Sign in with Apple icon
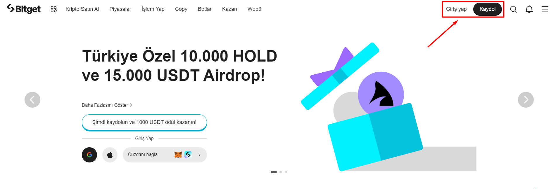Viewport: 558px width, 189px height. point(110,155)
